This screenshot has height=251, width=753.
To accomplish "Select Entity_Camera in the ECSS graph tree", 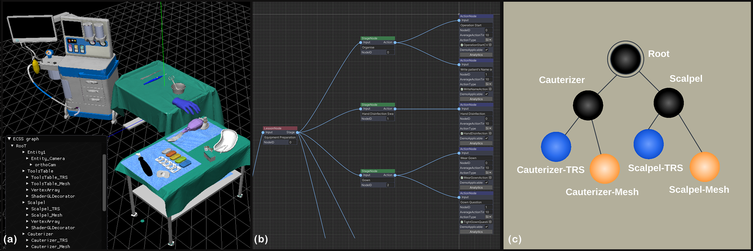I will [48, 158].
